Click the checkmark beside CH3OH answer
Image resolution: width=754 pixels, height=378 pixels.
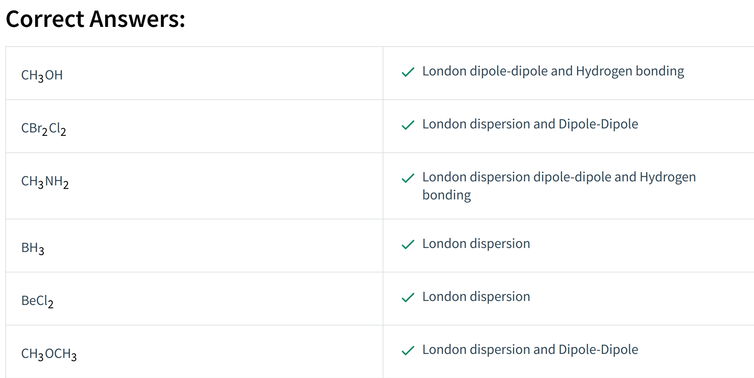(x=408, y=72)
